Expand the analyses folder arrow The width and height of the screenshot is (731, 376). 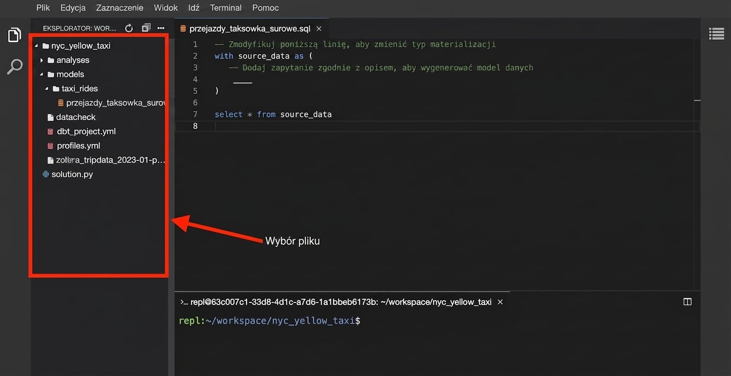(x=41, y=60)
